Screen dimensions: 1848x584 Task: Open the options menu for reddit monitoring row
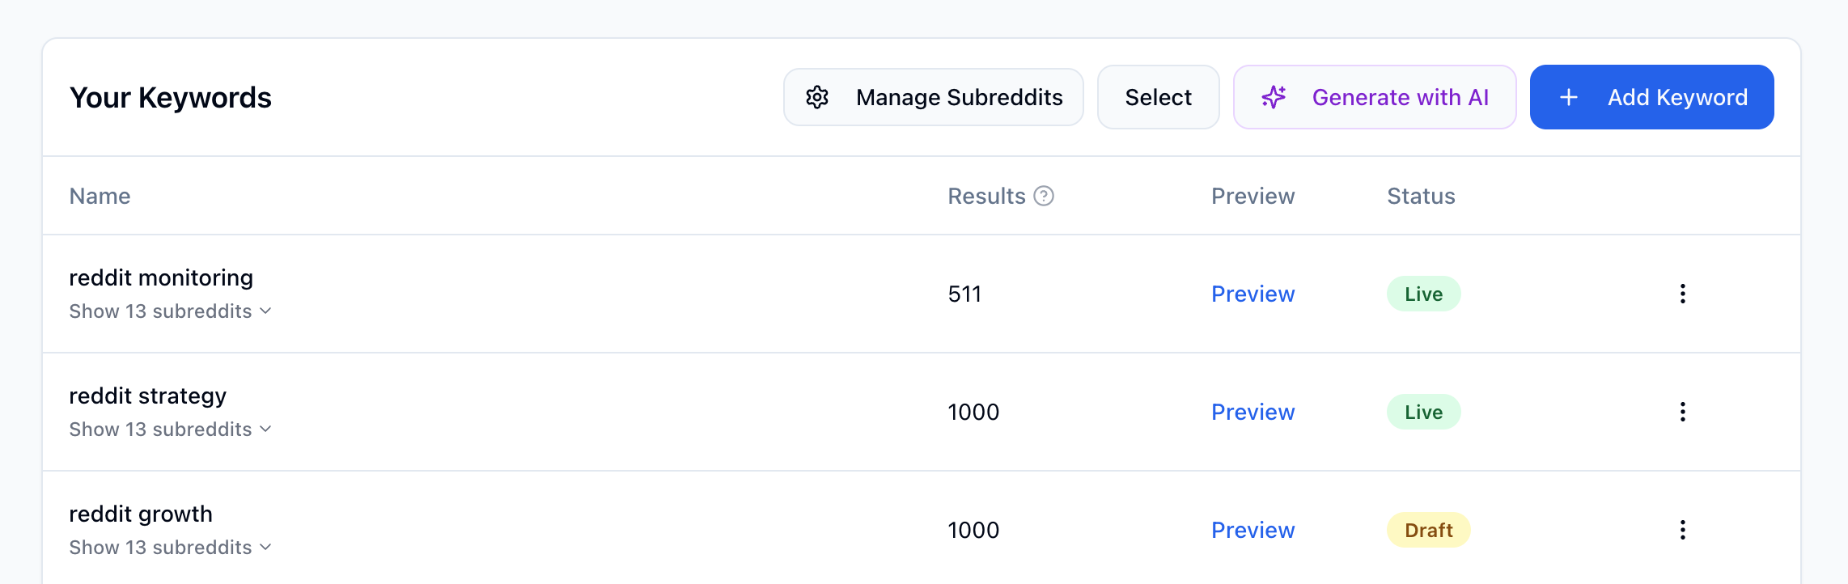pyautogui.click(x=1682, y=294)
